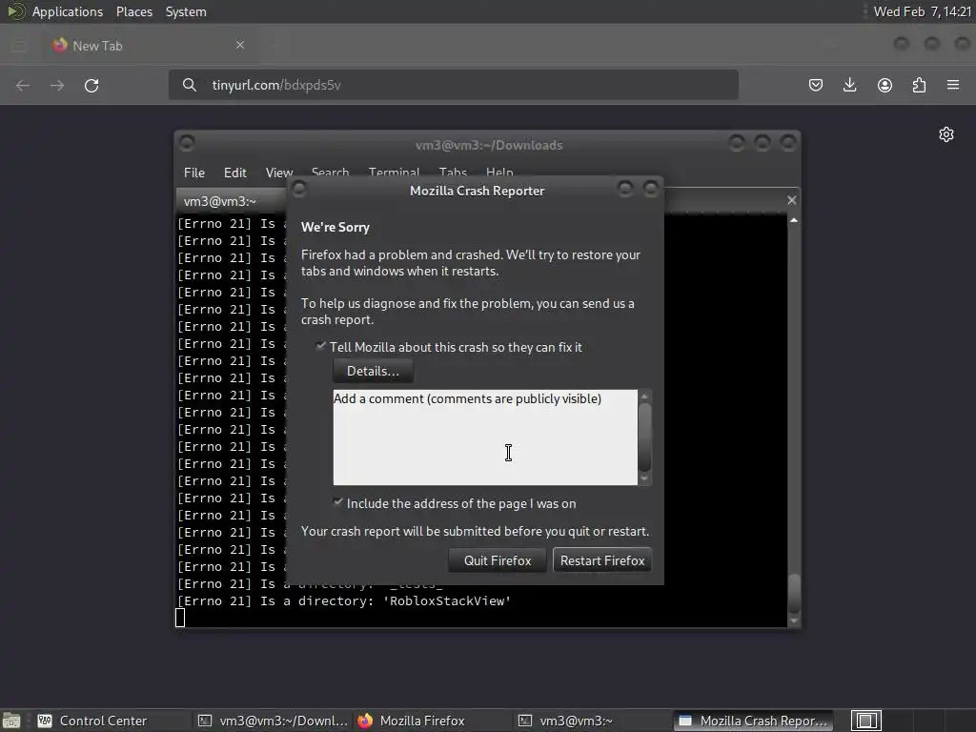Click the terminal scrollbar thumb
Image resolution: width=976 pixels, height=732 pixels.
[x=794, y=594]
